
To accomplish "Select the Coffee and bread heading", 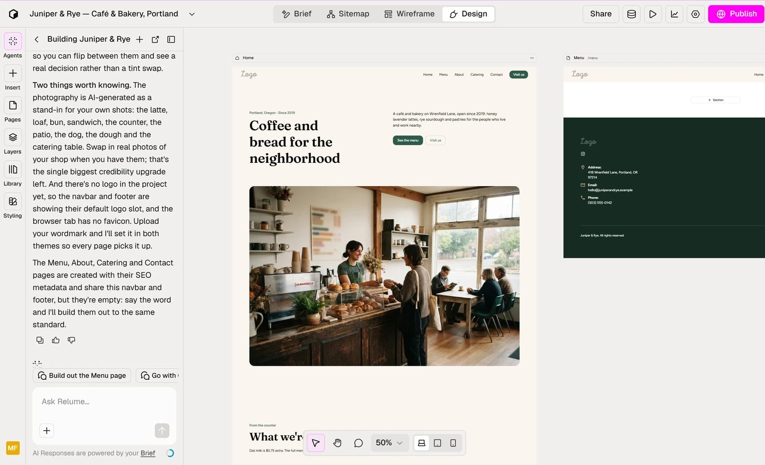I will tap(295, 142).
